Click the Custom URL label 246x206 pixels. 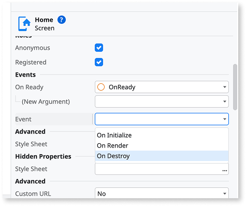pos(33,194)
